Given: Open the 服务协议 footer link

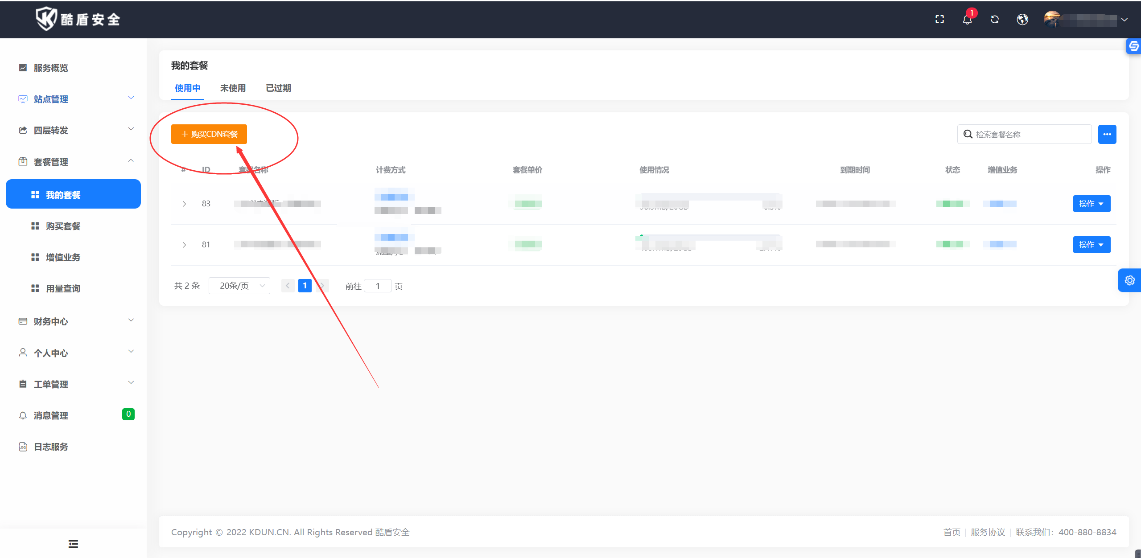Looking at the screenshot, I should coord(988,532).
